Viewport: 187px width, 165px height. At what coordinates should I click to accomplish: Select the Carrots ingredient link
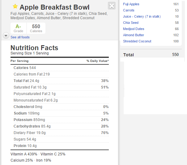pos(129,10)
